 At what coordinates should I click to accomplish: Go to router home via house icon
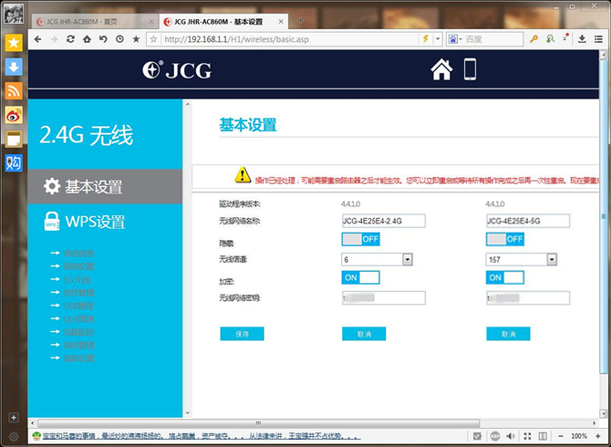point(441,69)
